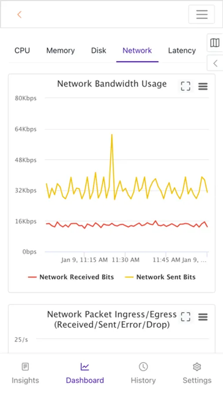
Task: Expand Network Bandwidth Usage chart to fullscreen
Action: pos(186,86)
